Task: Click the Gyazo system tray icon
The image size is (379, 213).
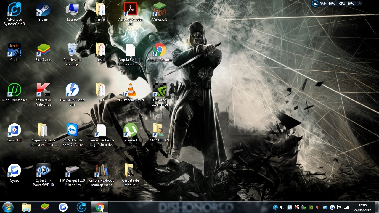Action: (332, 207)
